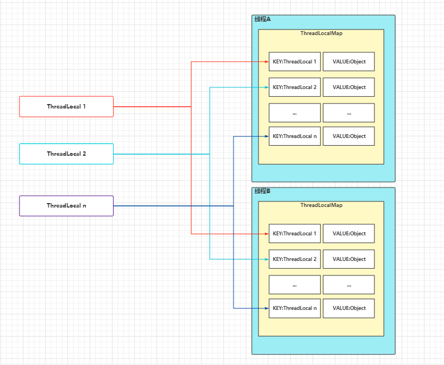Click the 线程A container label
Screen dimensions: 444x365
click(262, 19)
